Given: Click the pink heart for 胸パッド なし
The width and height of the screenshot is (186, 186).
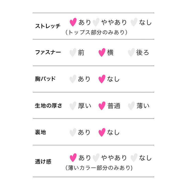Looking at the screenshot, I should (102, 79).
